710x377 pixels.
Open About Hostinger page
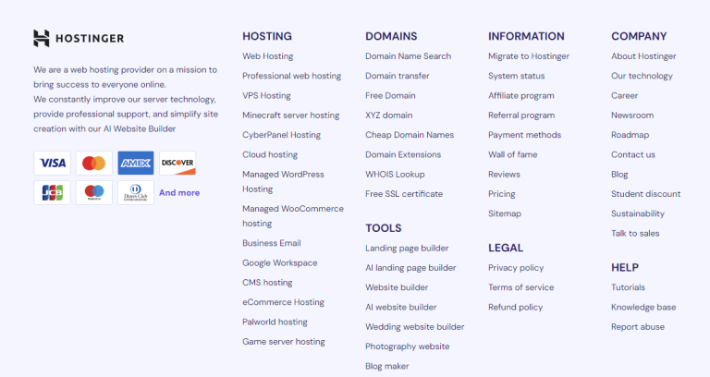(643, 56)
